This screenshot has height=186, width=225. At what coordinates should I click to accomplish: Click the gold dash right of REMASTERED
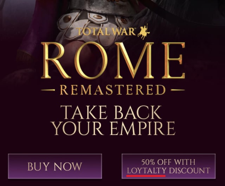click(178, 90)
